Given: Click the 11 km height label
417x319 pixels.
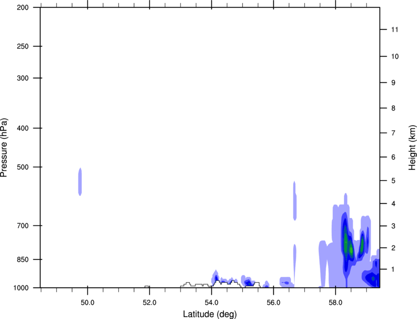Looking at the screenshot, I should coord(394,29).
